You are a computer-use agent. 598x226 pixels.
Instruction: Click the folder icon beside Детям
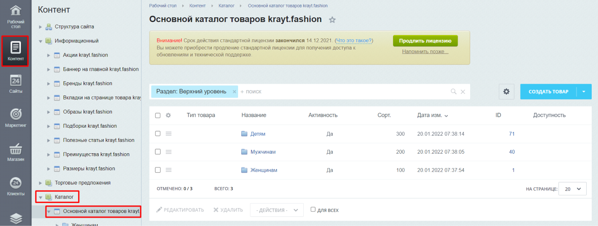tap(244, 134)
